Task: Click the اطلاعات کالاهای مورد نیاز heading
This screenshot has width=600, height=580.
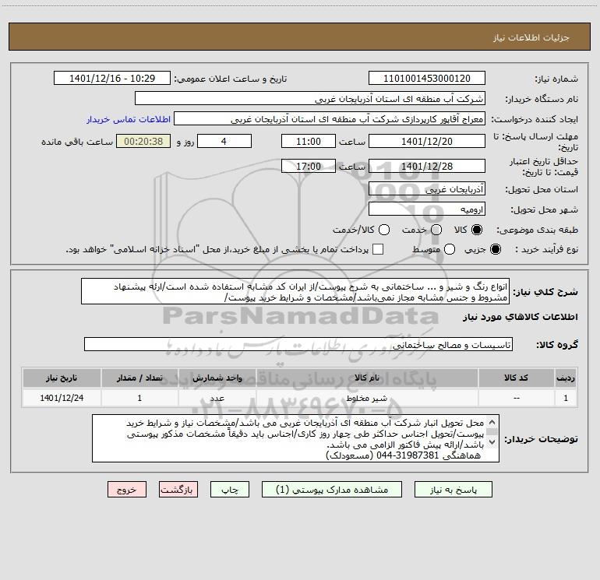Action: [x=521, y=317]
